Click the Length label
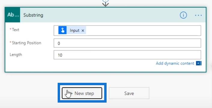 point(16,55)
